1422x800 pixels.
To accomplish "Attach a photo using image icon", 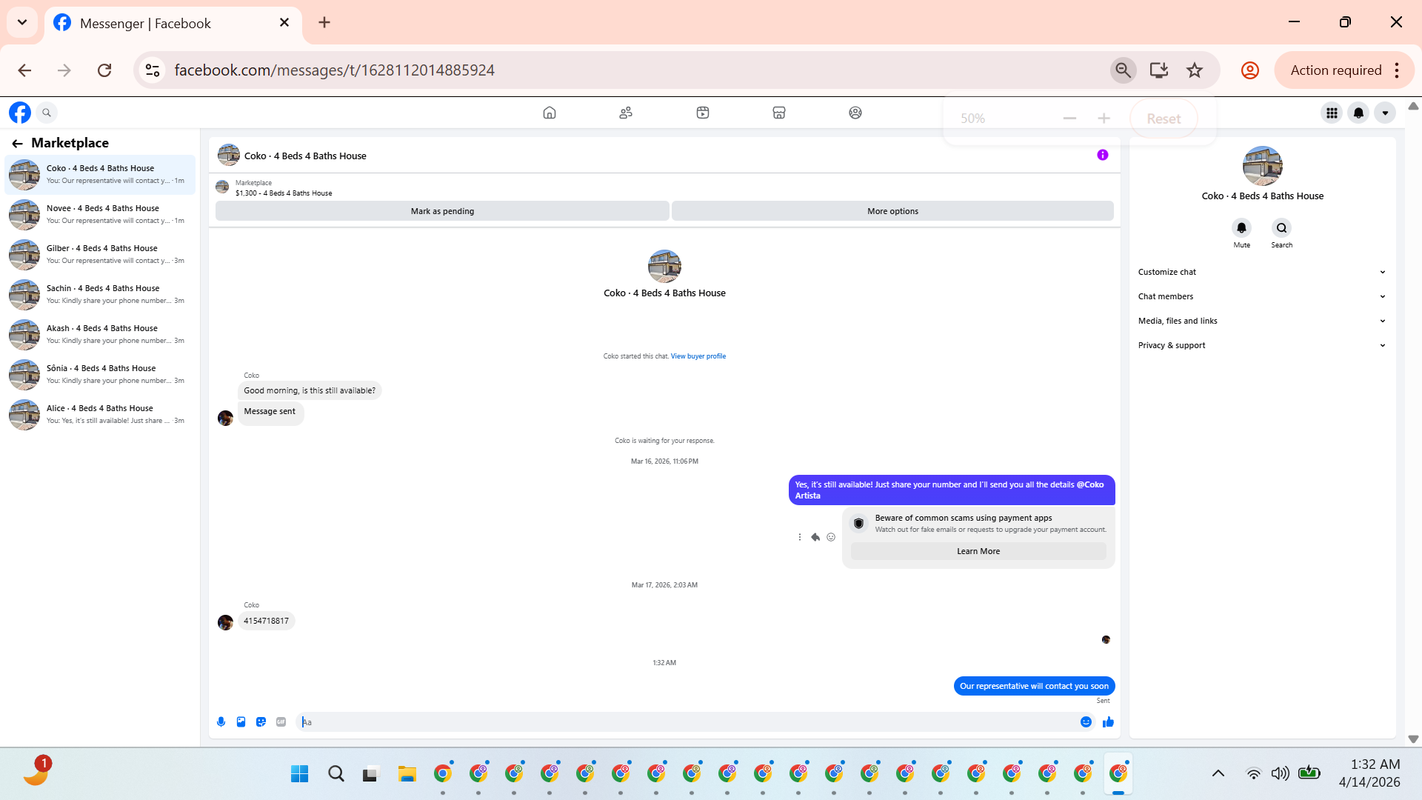I will pyautogui.click(x=241, y=722).
